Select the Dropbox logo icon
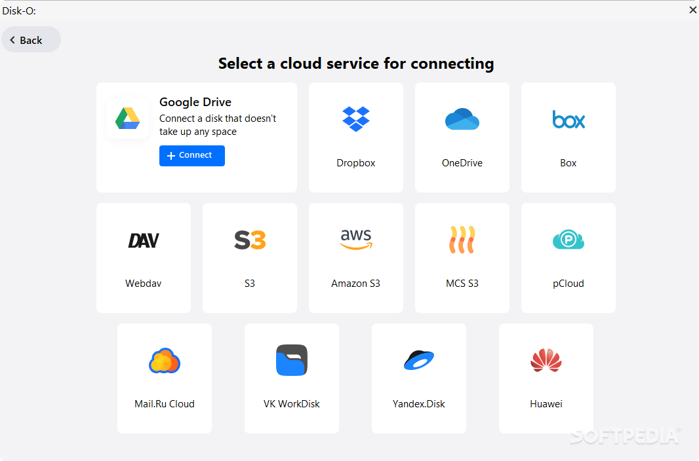 [356, 119]
